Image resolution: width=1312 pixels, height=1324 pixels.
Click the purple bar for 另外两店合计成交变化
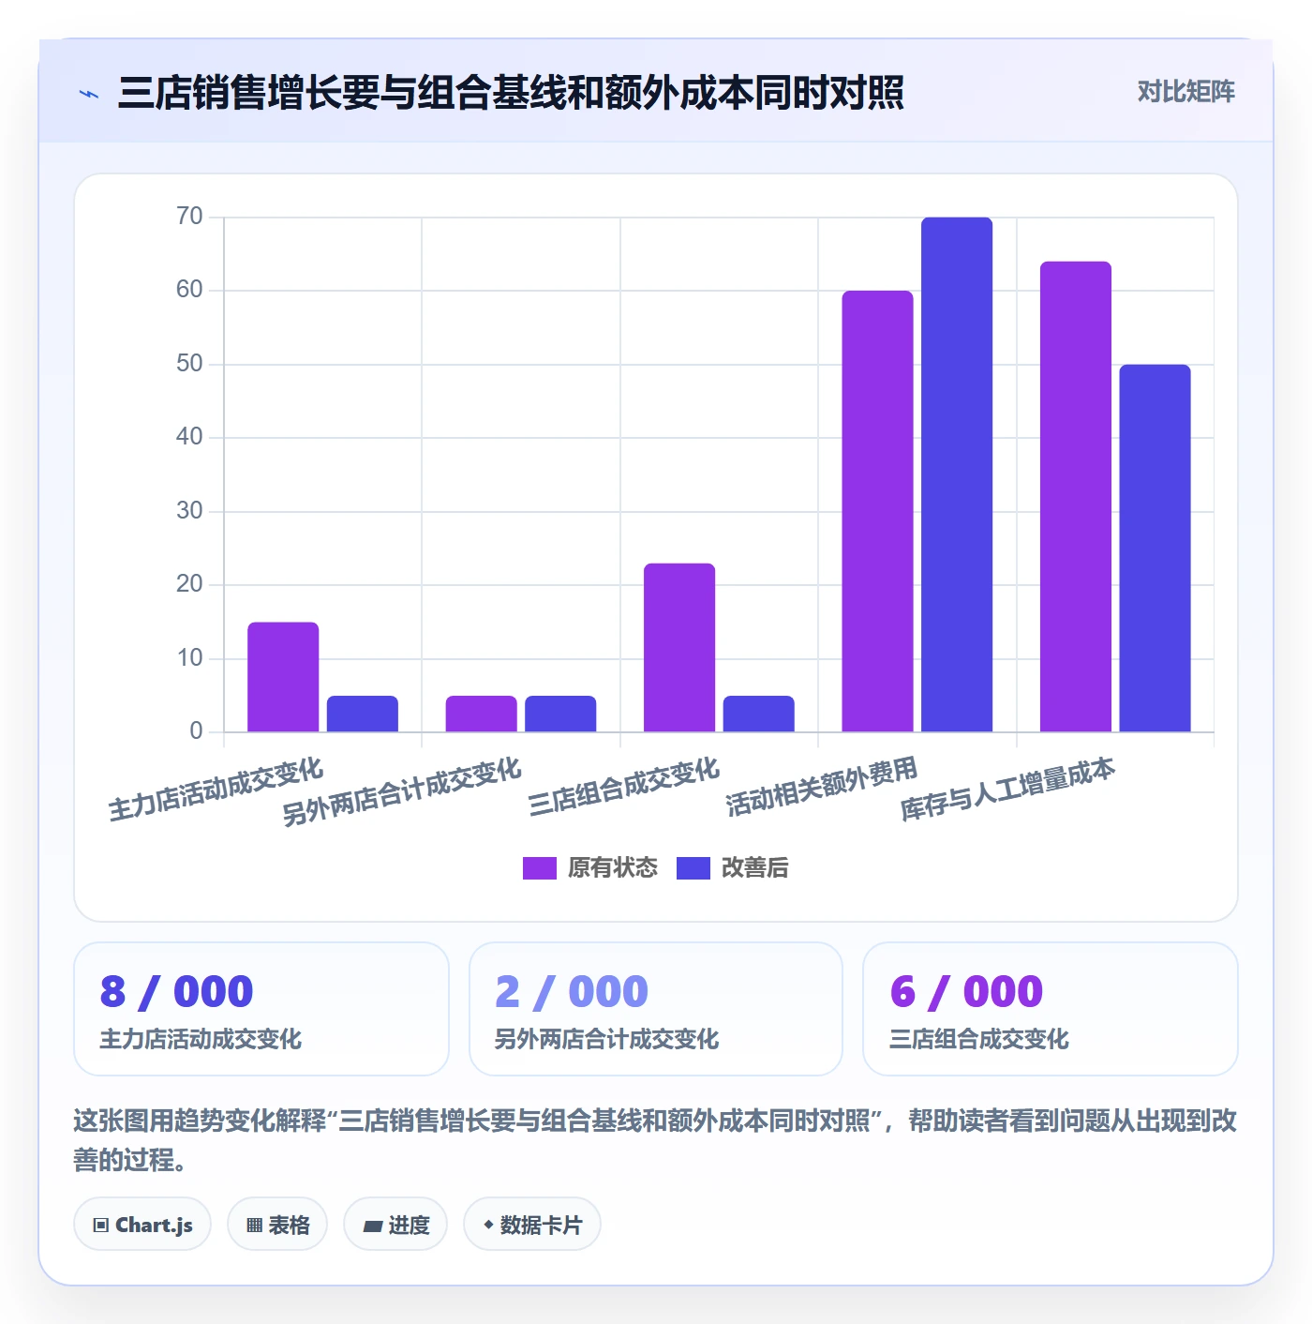[x=481, y=714]
